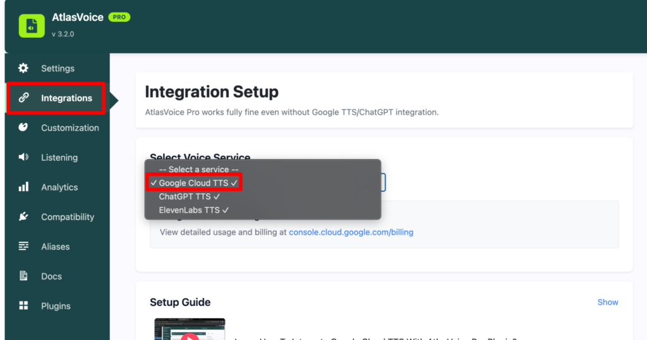Open the Plugins section
The image size is (647, 340).
(x=57, y=305)
